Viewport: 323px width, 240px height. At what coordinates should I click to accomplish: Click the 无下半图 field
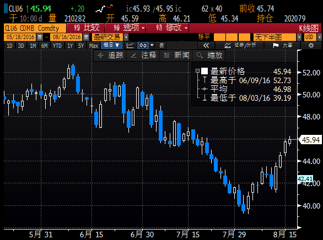(x=275, y=37)
